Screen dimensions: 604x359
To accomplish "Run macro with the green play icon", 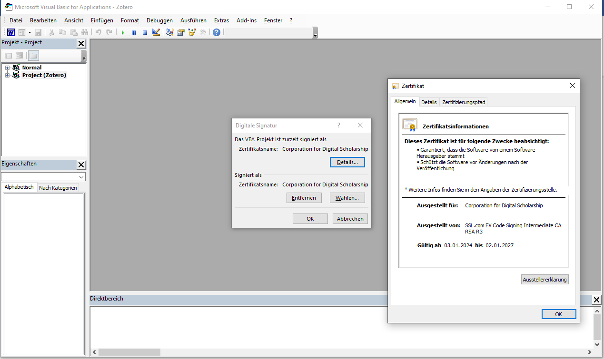I will (123, 32).
